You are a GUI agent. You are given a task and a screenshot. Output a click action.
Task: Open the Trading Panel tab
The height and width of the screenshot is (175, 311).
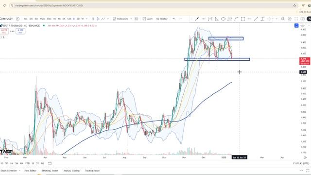point(92,171)
